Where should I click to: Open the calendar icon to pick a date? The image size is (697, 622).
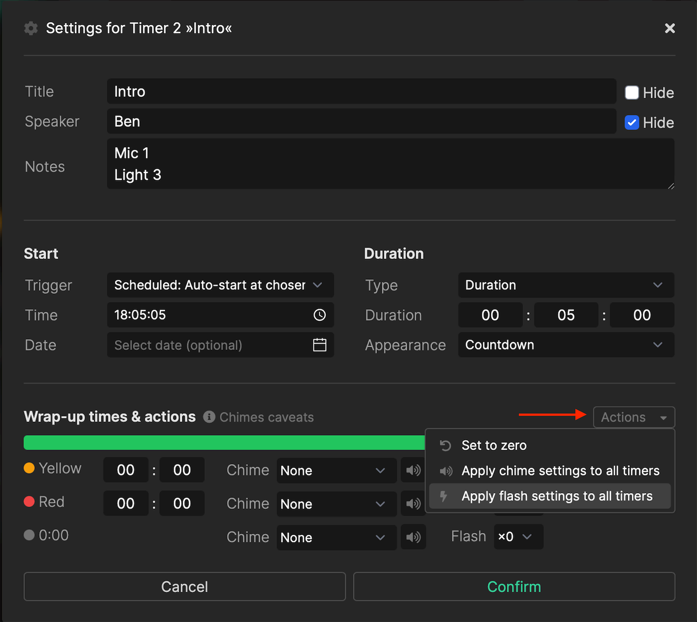[x=319, y=345]
